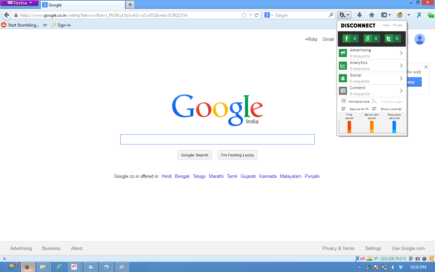Switch Google to Hindi

[x=167, y=176]
